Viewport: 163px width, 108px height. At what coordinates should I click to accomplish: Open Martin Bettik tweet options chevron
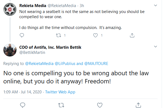point(155,47)
